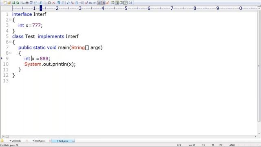
Task: Click the New document icon
Action: [5, 3]
